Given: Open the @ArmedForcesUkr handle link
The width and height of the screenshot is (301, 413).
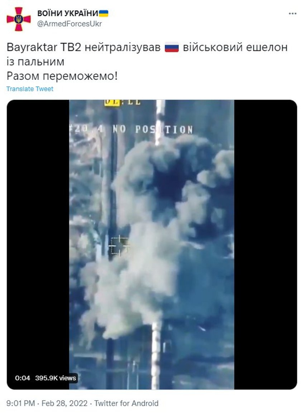Looking at the screenshot, I should tap(70, 24).
